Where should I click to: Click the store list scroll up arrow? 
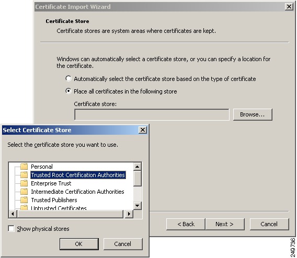(138, 167)
